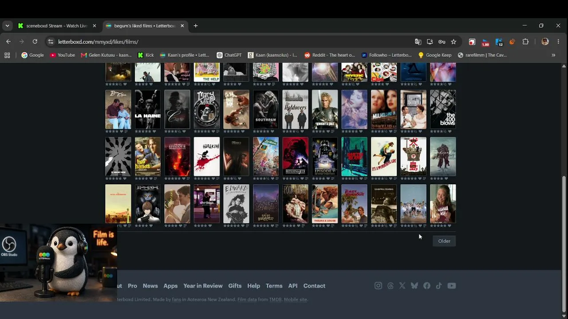Open the Kick bookmark
Viewport: 568px width, 319px height.
pos(146,55)
